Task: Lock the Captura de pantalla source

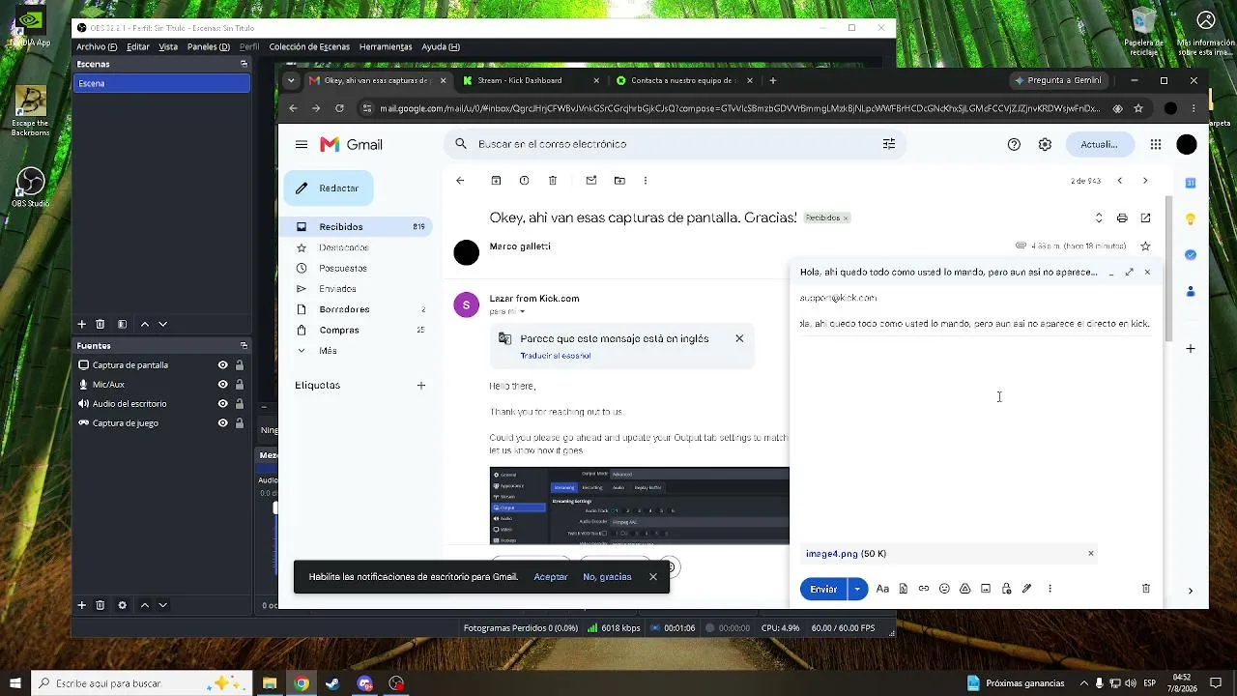Action: pos(240,365)
